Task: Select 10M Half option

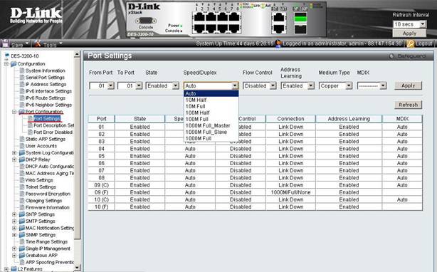Action: (211, 100)
